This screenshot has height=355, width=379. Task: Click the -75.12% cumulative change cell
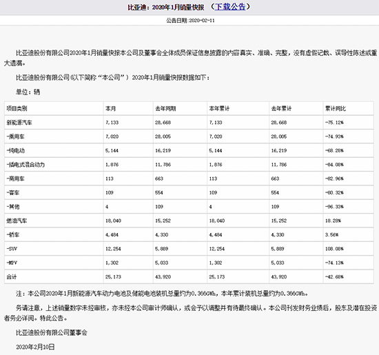click(x=334, y=123)
